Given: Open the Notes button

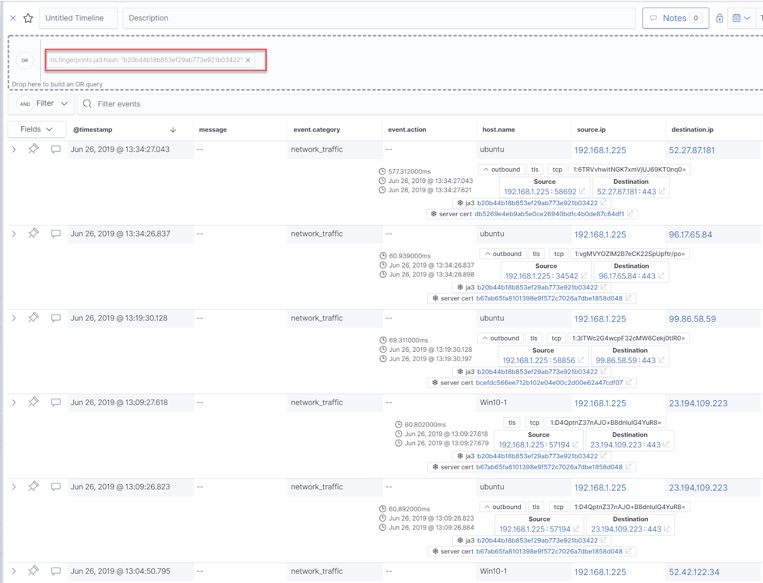Looking at the screenshot, I should (675, 18).
